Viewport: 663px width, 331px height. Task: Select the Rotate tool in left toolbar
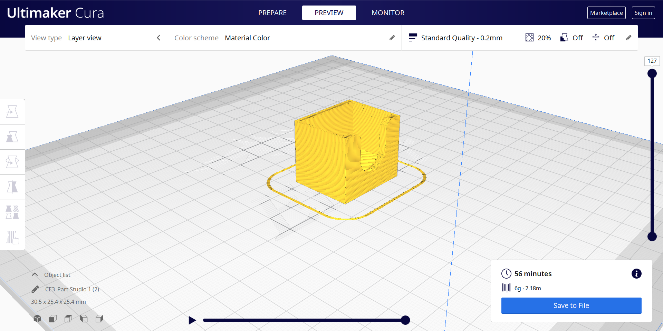[x=12, y=162]
